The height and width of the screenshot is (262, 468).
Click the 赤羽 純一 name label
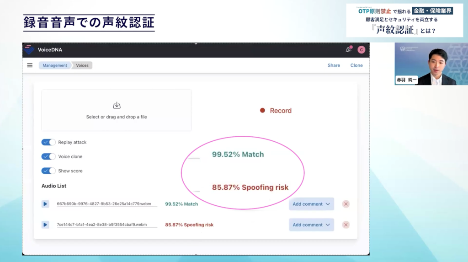pos(406,80)
